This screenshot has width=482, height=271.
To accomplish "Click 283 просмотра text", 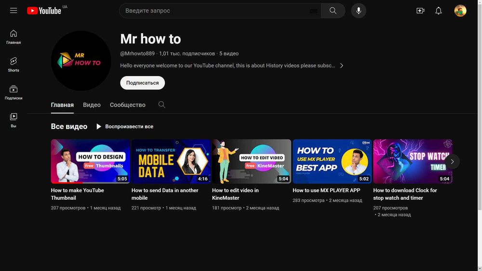I will (308, 200).
